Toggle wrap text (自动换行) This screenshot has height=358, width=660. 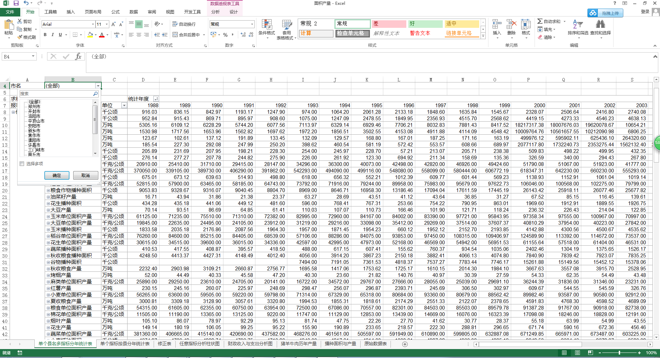click(184, 24)
